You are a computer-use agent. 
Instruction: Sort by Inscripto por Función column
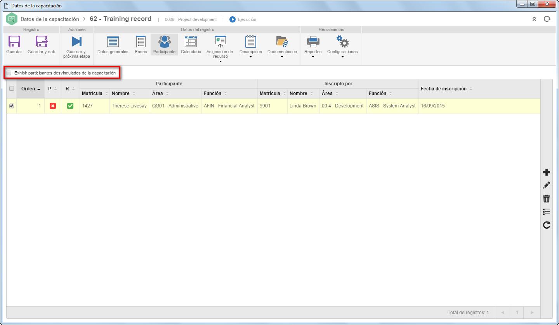point(392,93)
